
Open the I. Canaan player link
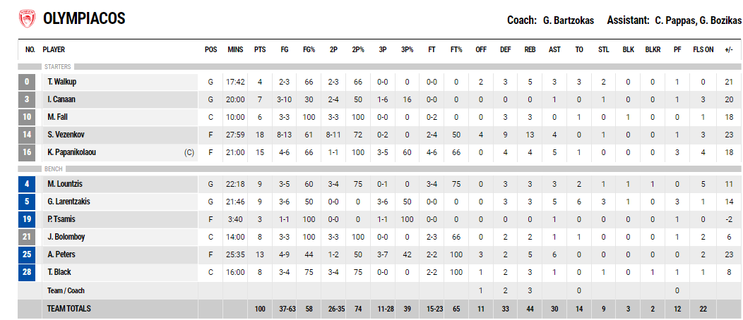61,99
